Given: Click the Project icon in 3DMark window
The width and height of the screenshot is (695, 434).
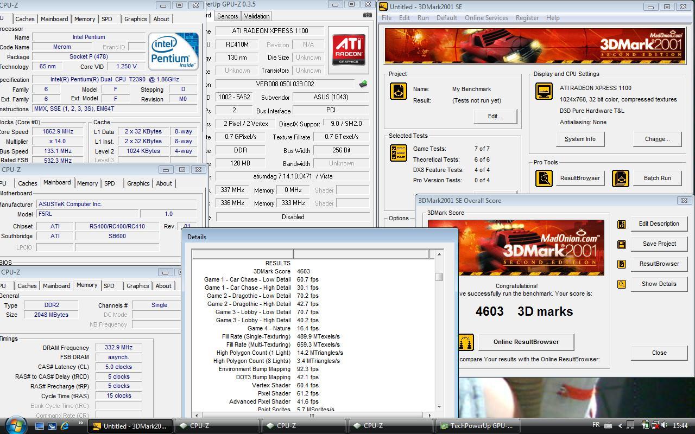Looking at the screenshot, I should click(399, 91).
